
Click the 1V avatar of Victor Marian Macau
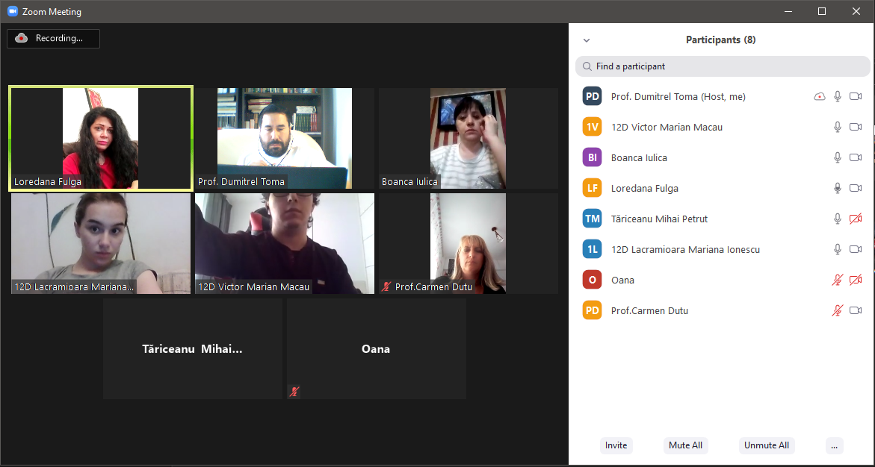(x=592, y=127)
